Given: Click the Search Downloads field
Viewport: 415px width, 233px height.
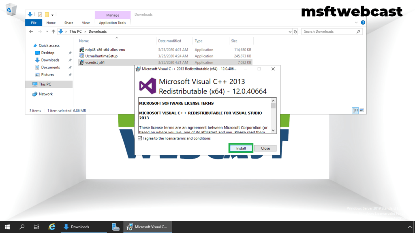Looking at the screenshot, I should tap(332, 32).
